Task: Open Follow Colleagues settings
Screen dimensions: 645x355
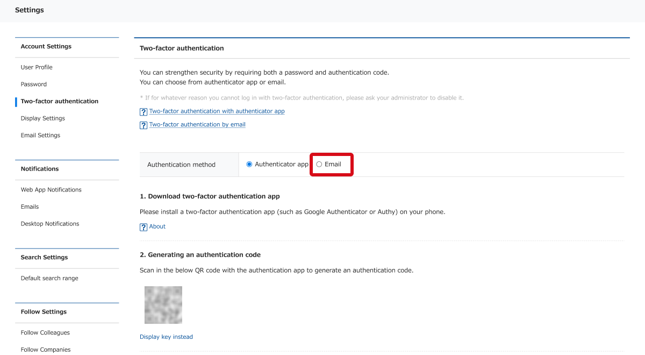Action: pyautogui.click(x=46, y=333)
